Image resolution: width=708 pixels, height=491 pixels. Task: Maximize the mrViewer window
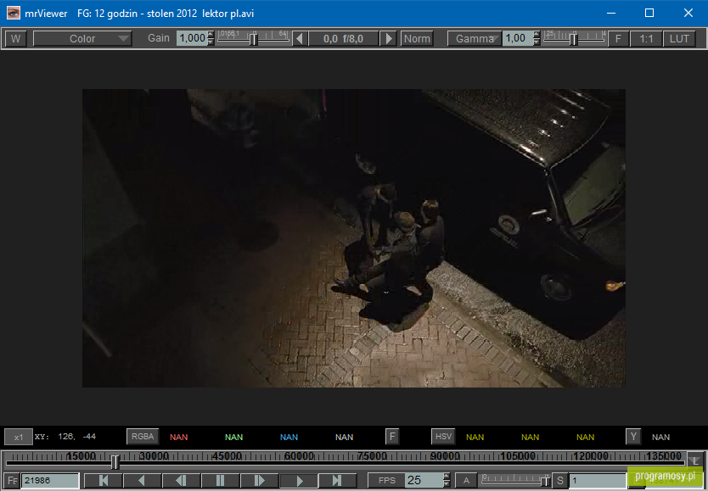click(x=649, y=13)
